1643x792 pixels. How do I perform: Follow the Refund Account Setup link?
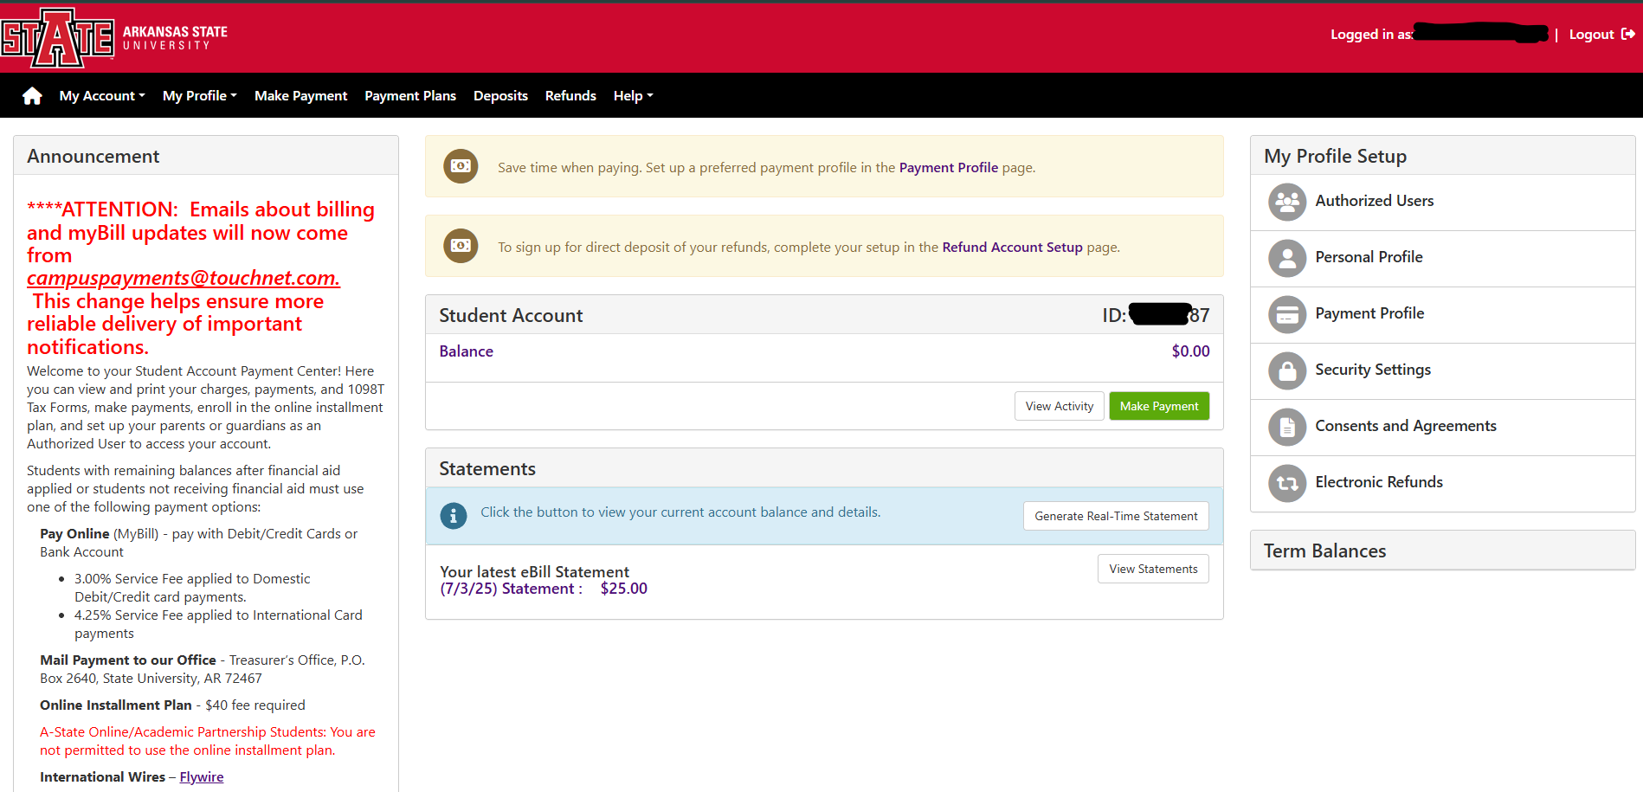click(1012, 248)
